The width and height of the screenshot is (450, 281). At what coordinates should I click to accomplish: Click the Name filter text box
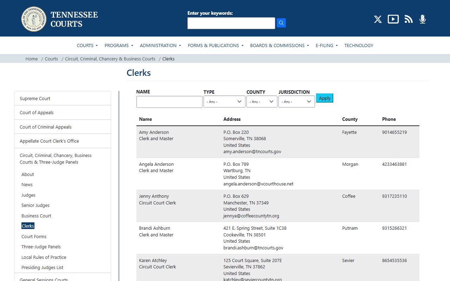pos(169,102)
